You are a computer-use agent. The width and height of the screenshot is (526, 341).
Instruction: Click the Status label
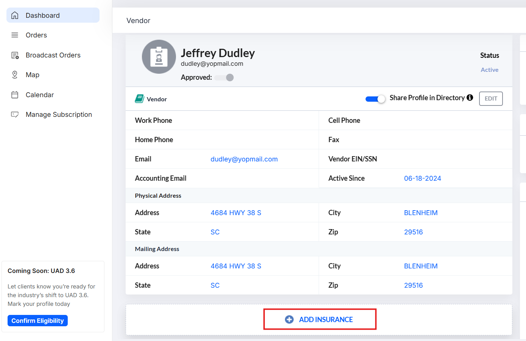coord(489,56)
